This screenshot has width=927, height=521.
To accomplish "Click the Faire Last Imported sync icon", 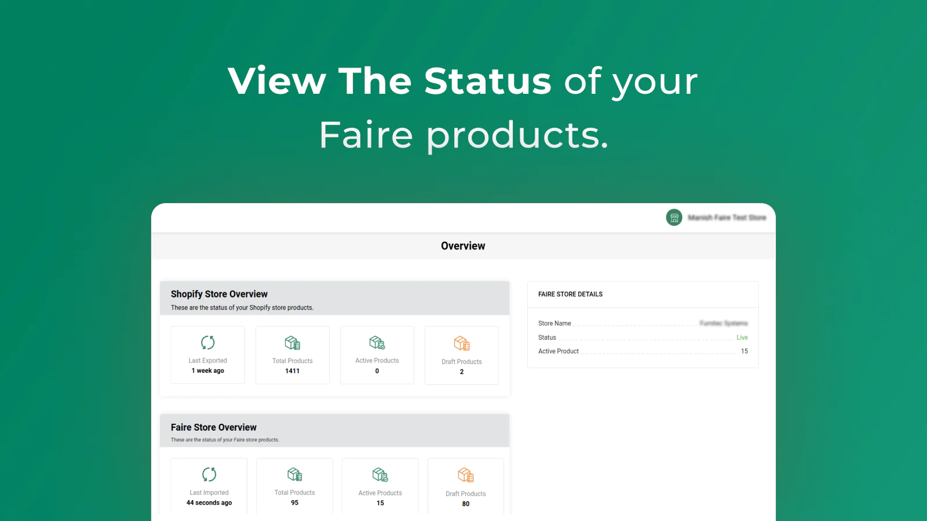I will pos(209,475).
